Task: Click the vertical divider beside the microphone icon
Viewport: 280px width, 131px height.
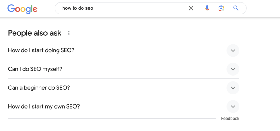Action: [199, 8]
